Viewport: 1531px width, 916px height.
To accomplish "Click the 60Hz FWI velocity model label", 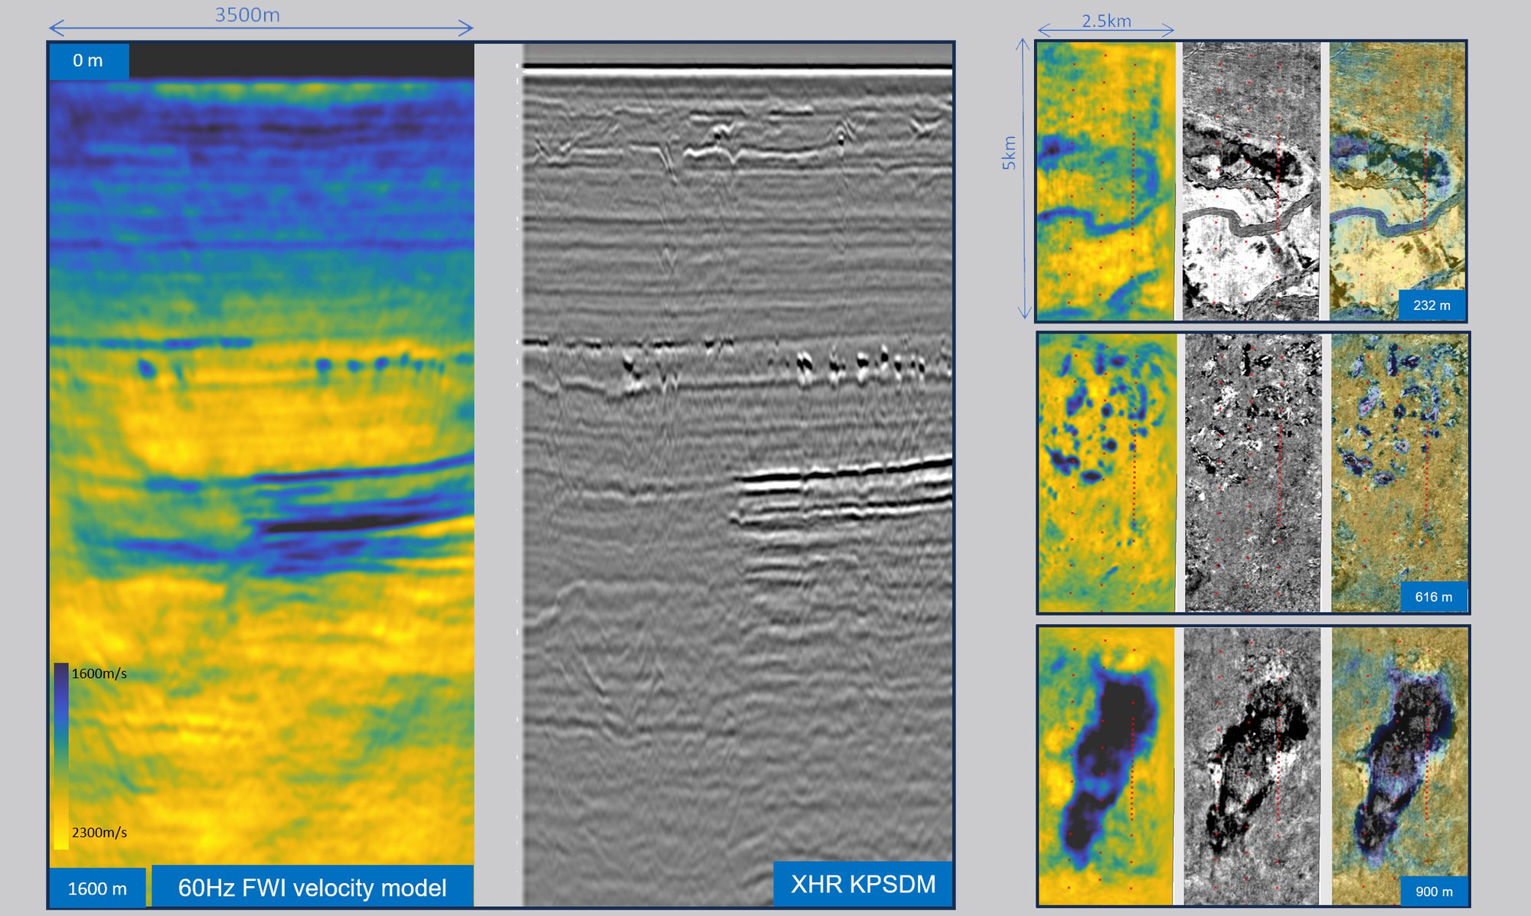I will [x=312, y=888].
